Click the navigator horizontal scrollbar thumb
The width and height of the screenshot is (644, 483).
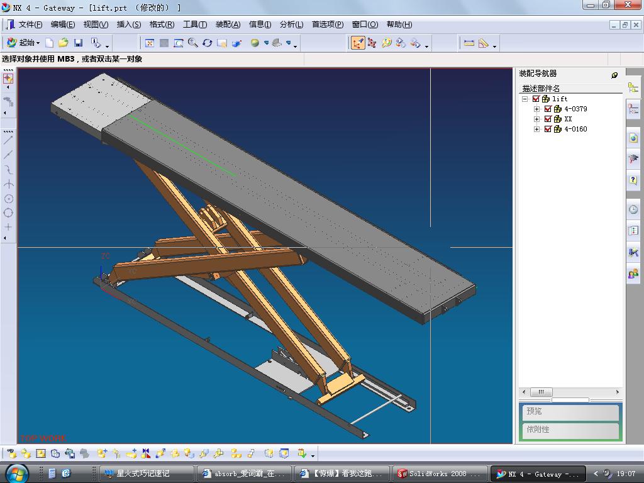pyautogui.click(x=541, y=392)
